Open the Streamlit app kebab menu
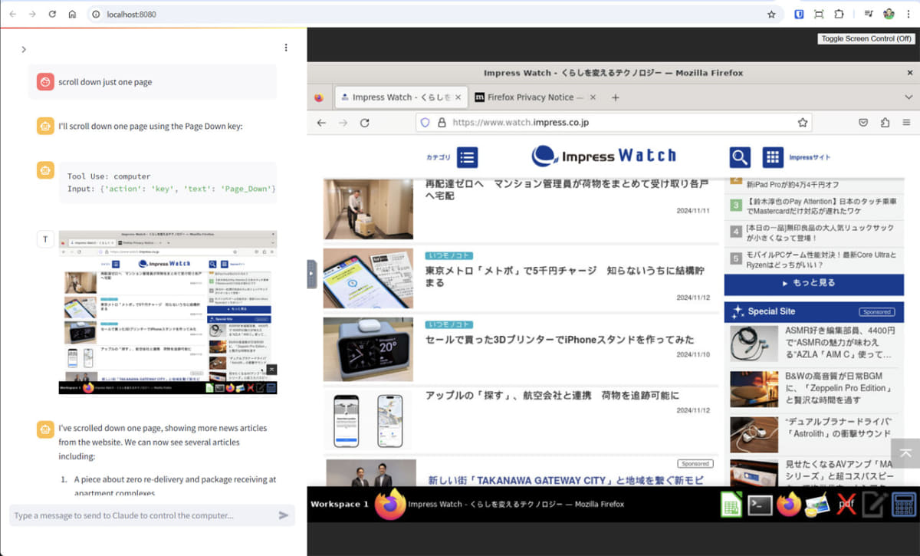The height and width of the screenshot is (556, 920). click(286, 48)
